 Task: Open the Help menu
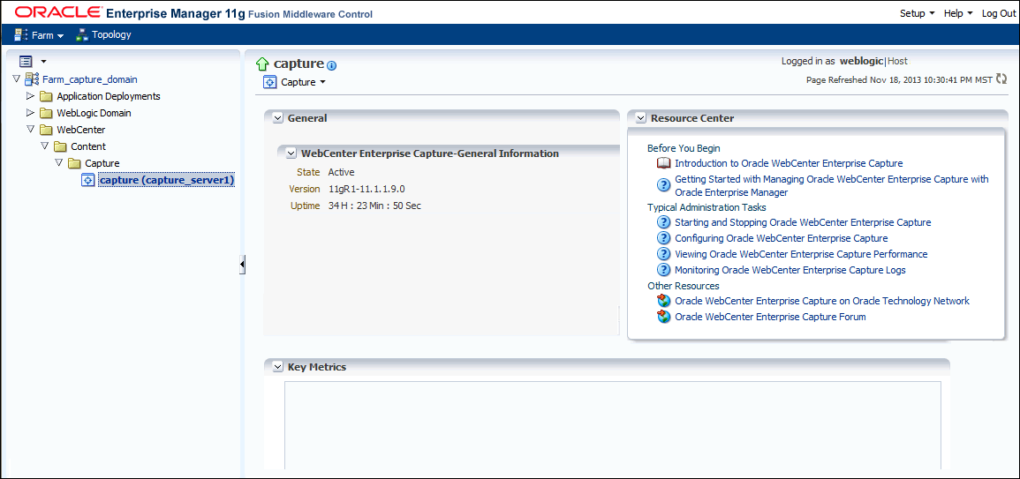coord(958,13)
